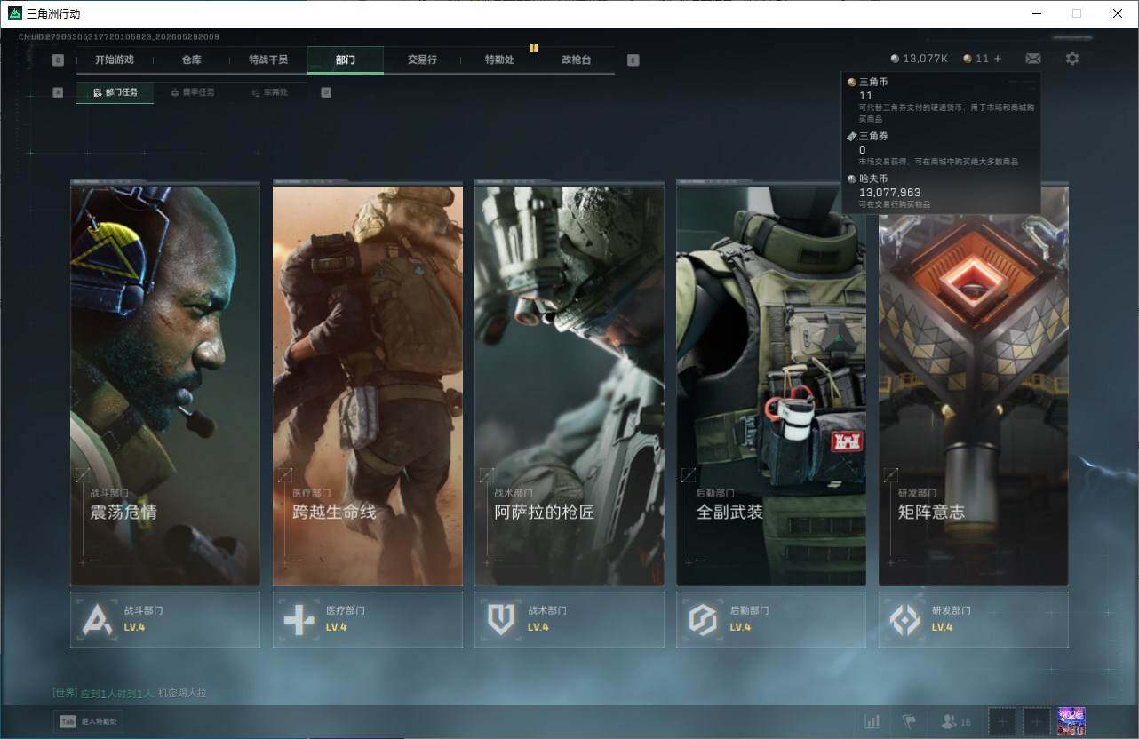1139x739 pixels.
Task: Open the 开始游戏 tab
Action: [x=115, y=60]
